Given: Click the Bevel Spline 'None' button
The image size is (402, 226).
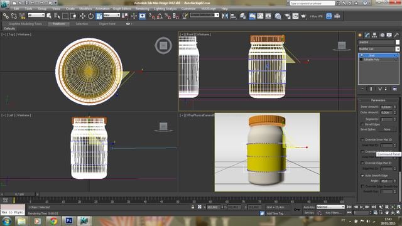Looking at the screenshot, I should (x=387, y=129).
